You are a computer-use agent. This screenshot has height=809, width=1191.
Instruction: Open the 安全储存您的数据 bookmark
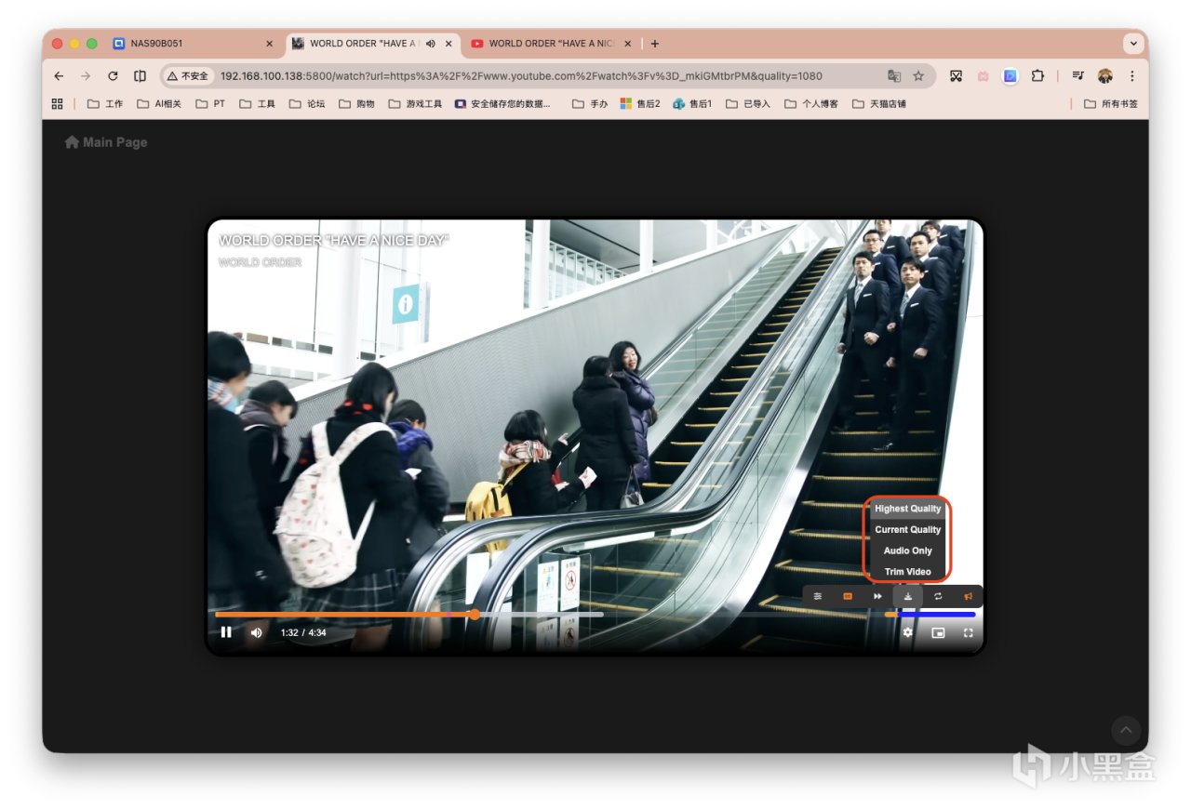point(502,104)
